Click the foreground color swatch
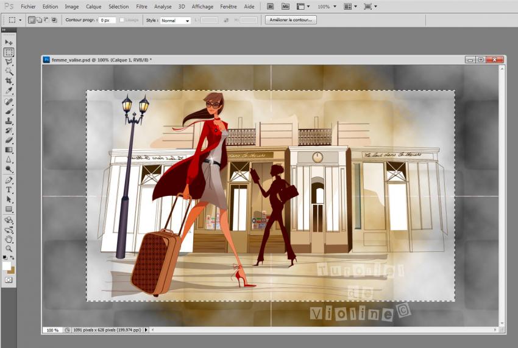The height and width of the screenshot is (348, 518). coord(7,266)
